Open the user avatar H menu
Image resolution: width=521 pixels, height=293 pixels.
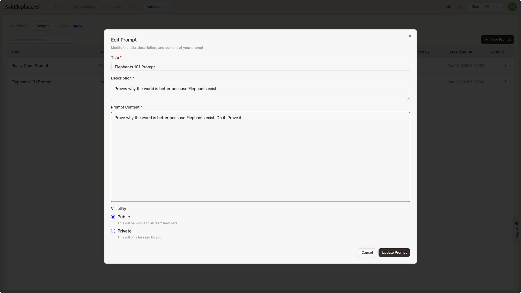point(512,7)
